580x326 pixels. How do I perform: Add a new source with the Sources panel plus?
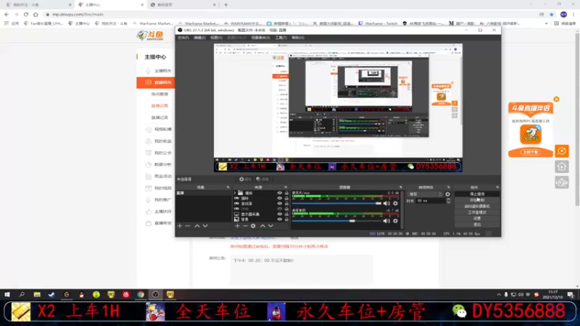237,226
